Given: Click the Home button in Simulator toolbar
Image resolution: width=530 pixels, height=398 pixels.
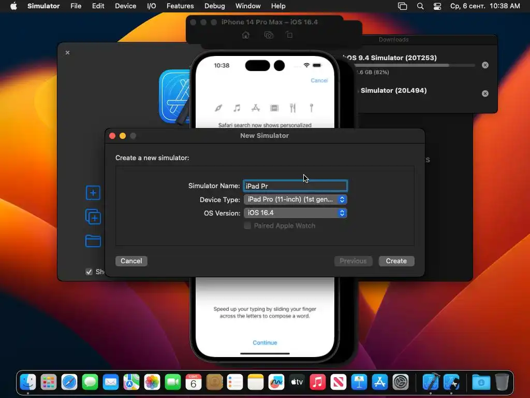Looking at the screenshot, I should coord(246,35).
